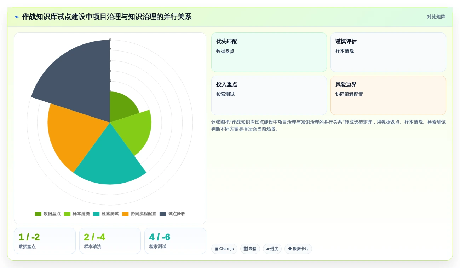Toggle 试点验收 legend swatch

click(x=163, y=214)
